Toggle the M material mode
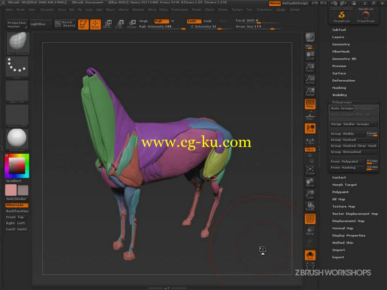Viewport: 387px width, 290px height. [173, 21]
